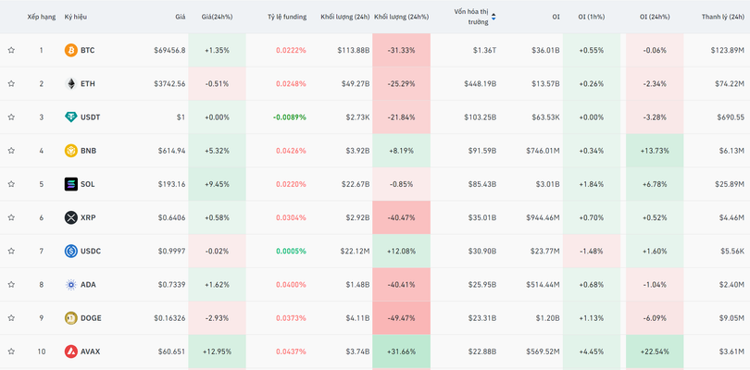This screenshot has width=750, height=370.
Task: Click the USDT Tether icon
Action: (x=70, y=117)
